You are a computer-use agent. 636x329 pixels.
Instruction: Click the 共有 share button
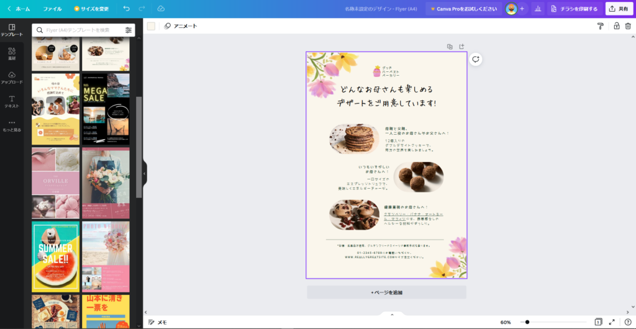619,9
